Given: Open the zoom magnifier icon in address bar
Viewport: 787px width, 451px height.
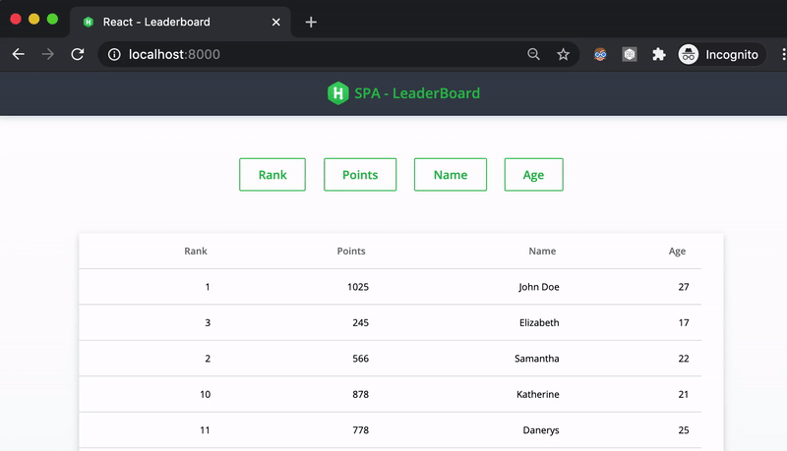Looking at the screenshot, I should click(533, 55).
